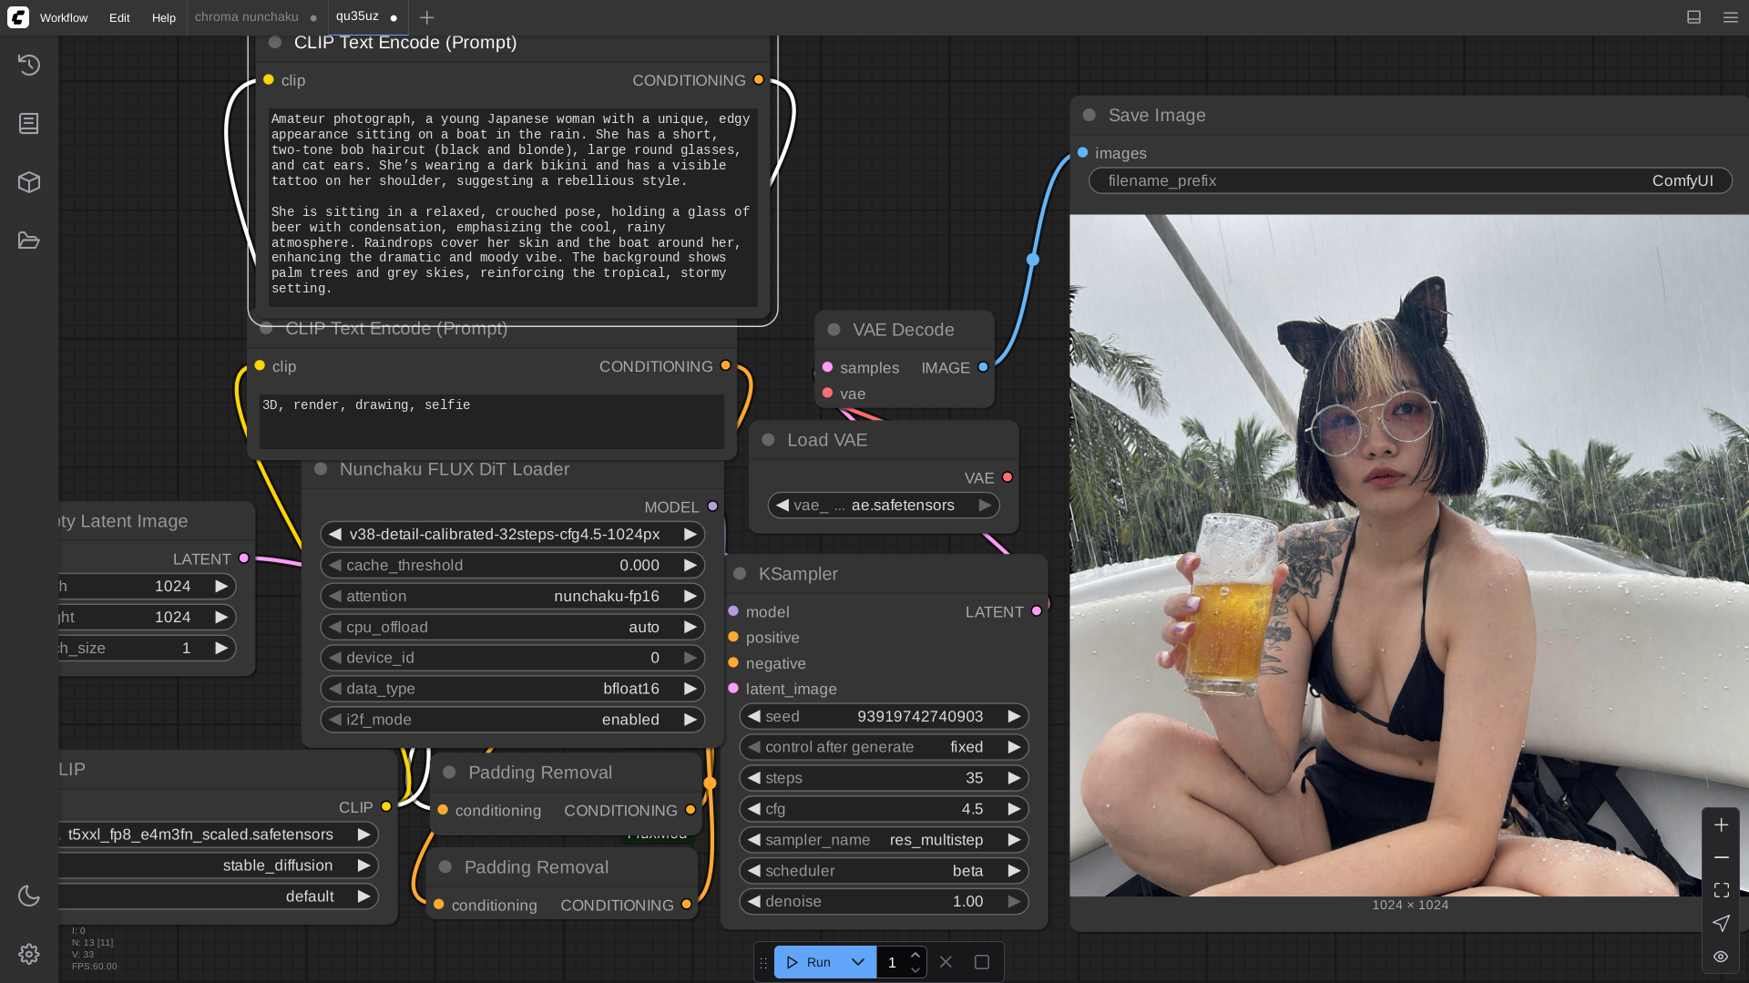
Task: Select the v38-detail-calibrated model selector
Action: coord(513,534)
